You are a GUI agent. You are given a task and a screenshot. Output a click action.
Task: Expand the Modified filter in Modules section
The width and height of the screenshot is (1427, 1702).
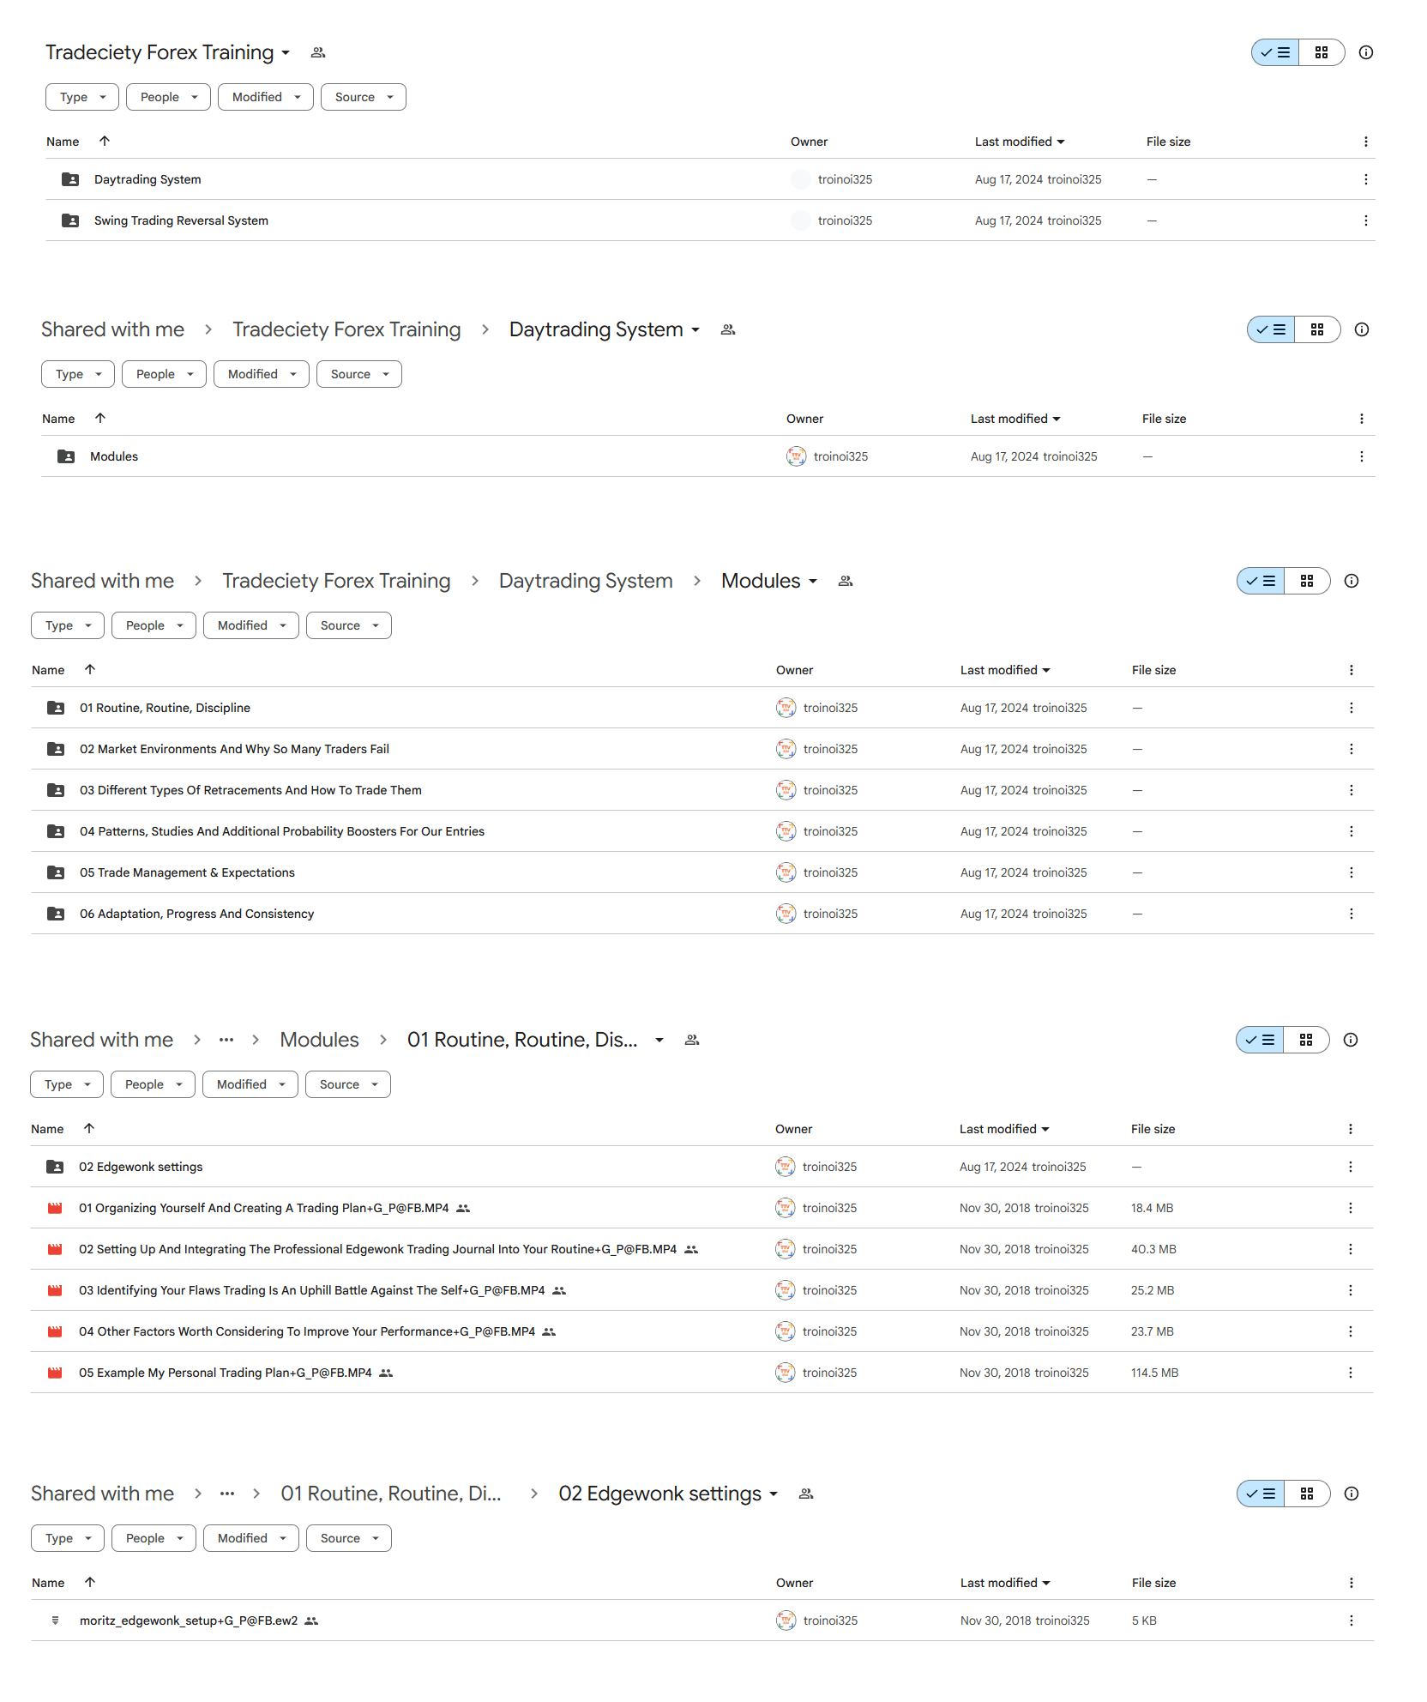point(250,625)
